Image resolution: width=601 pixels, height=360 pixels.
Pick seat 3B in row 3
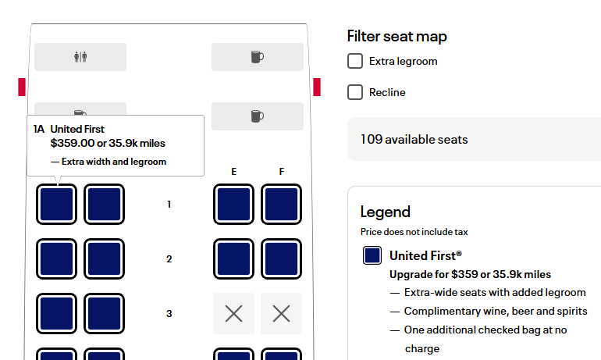click(x=105, y=314)
